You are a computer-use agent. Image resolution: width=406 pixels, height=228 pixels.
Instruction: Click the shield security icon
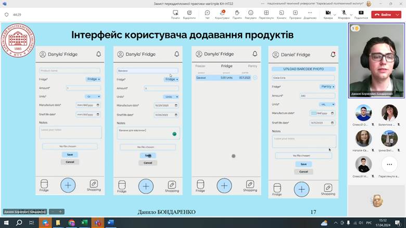click(6, 15)
